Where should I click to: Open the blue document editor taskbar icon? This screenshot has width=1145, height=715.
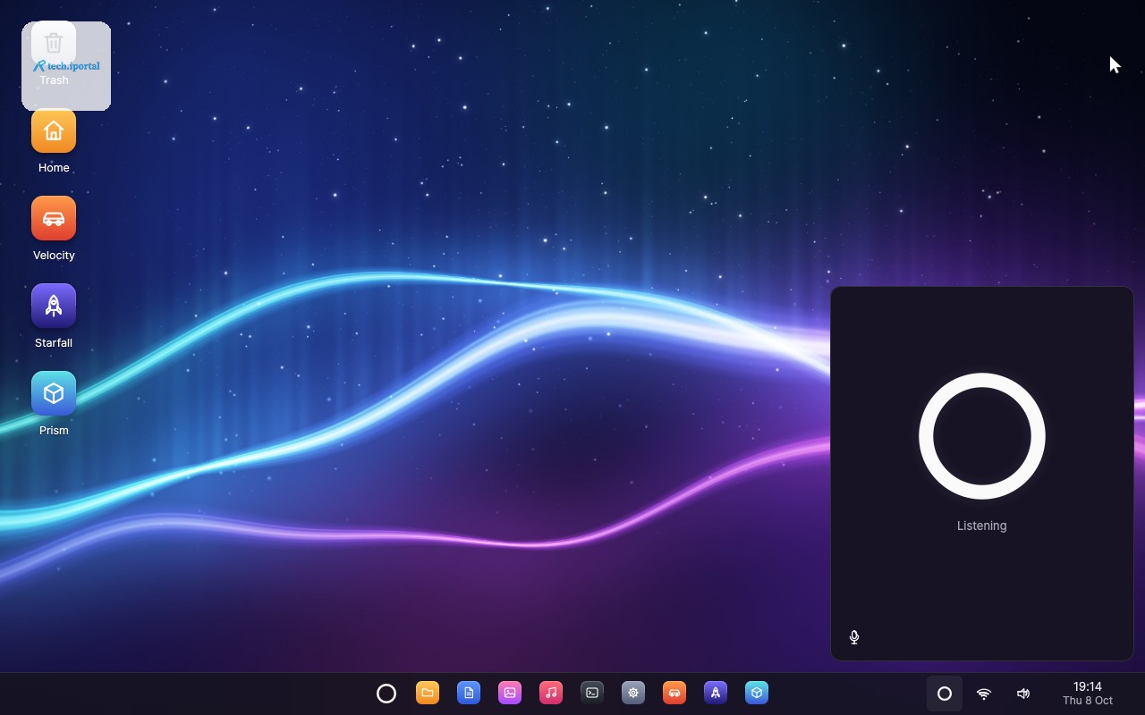point(469,694)
